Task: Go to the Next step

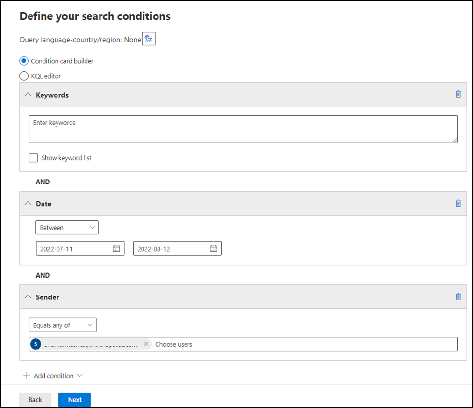Action: (74, 400)
